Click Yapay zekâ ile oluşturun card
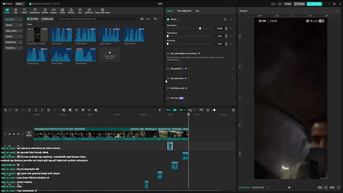The width and height of the screenshot is (343, 193). [x=110, y=54]
